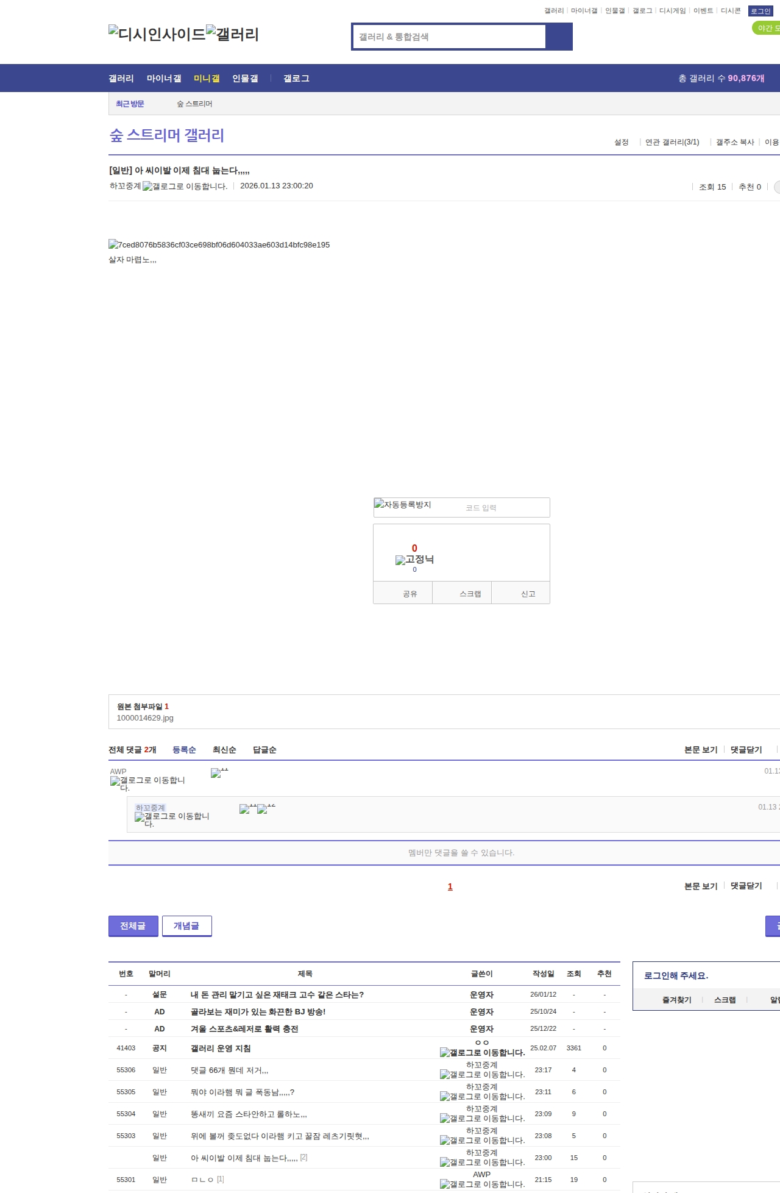Screen dimensions: 780x1193
Task: Click the 디시인사이드 logo image
Action: tap(157, 34)
